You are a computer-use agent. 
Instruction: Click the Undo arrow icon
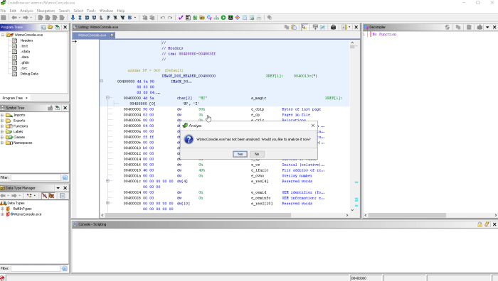click(163, 18)
